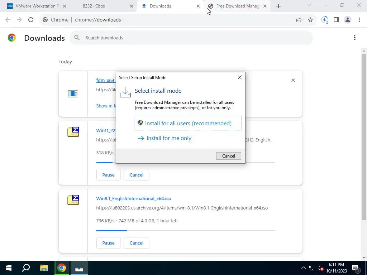367x275 pixels.
Task: Open the network status tray icon
Action: (312, 268)
